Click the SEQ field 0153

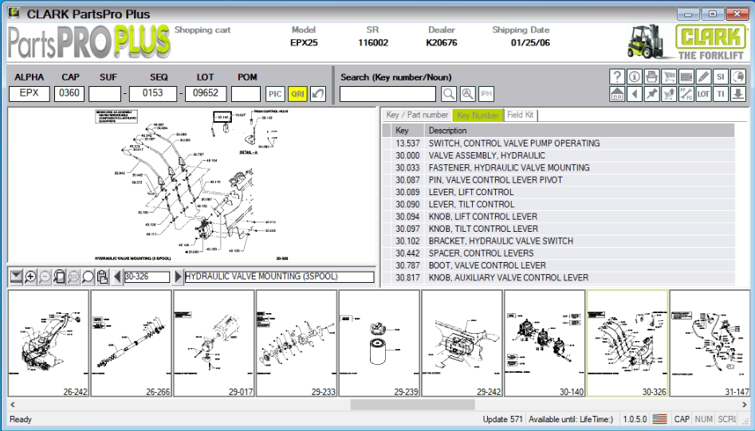click(x=152, y=93)
